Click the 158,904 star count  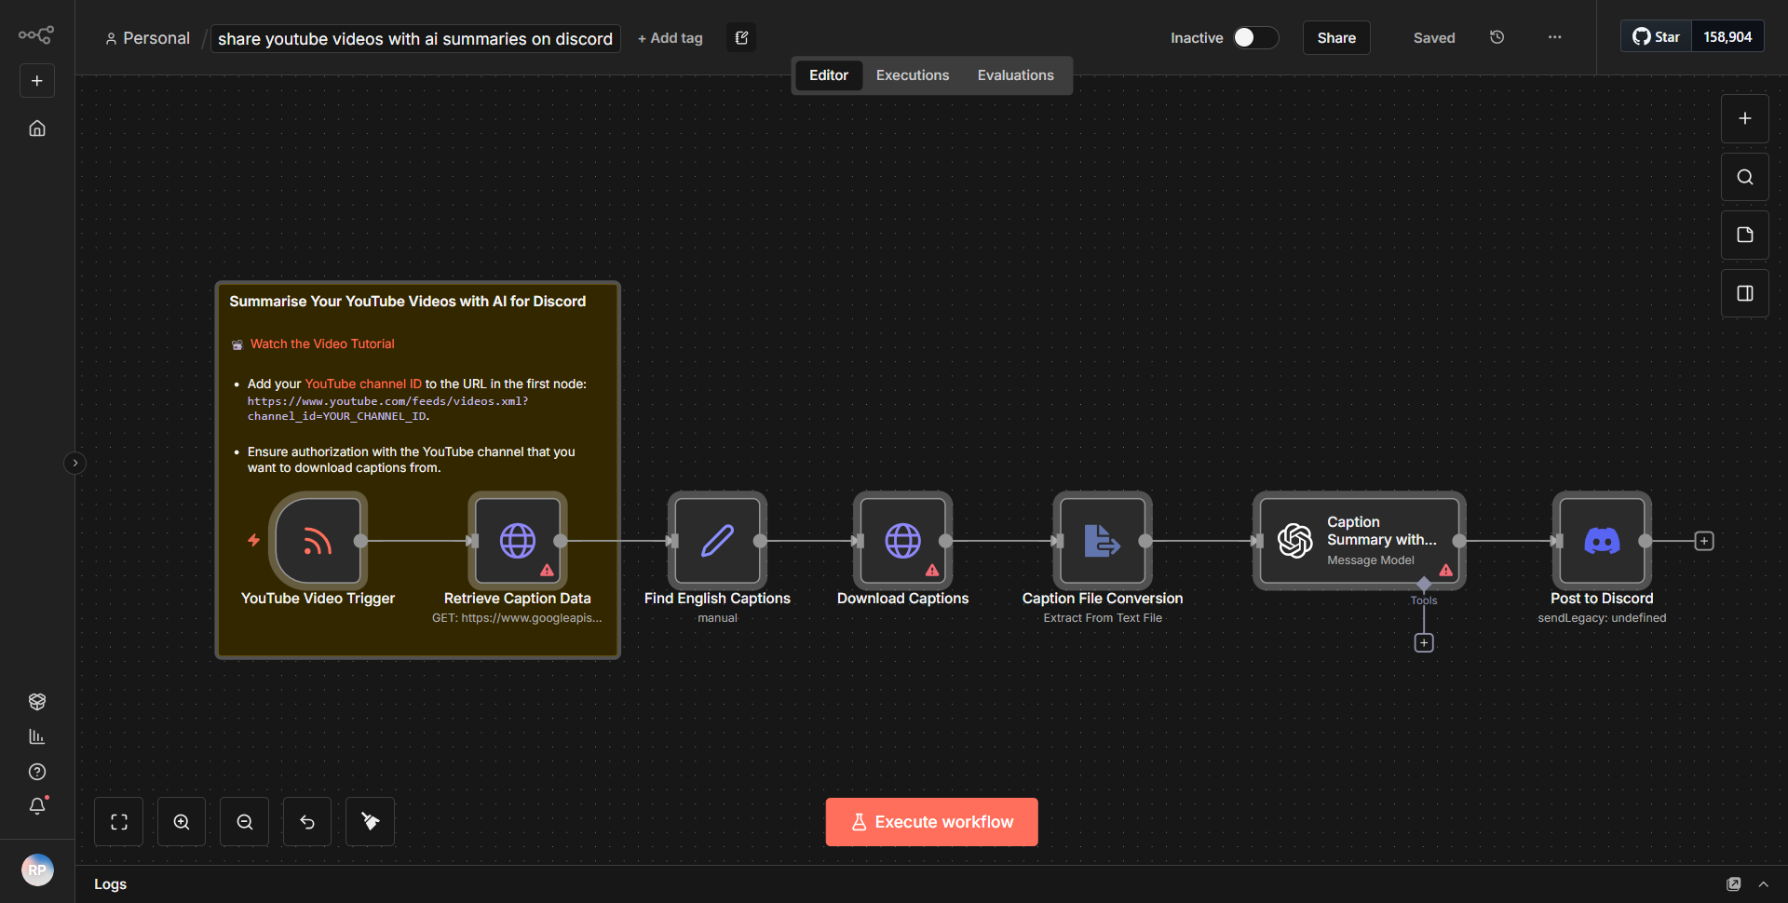[1727, 37]
